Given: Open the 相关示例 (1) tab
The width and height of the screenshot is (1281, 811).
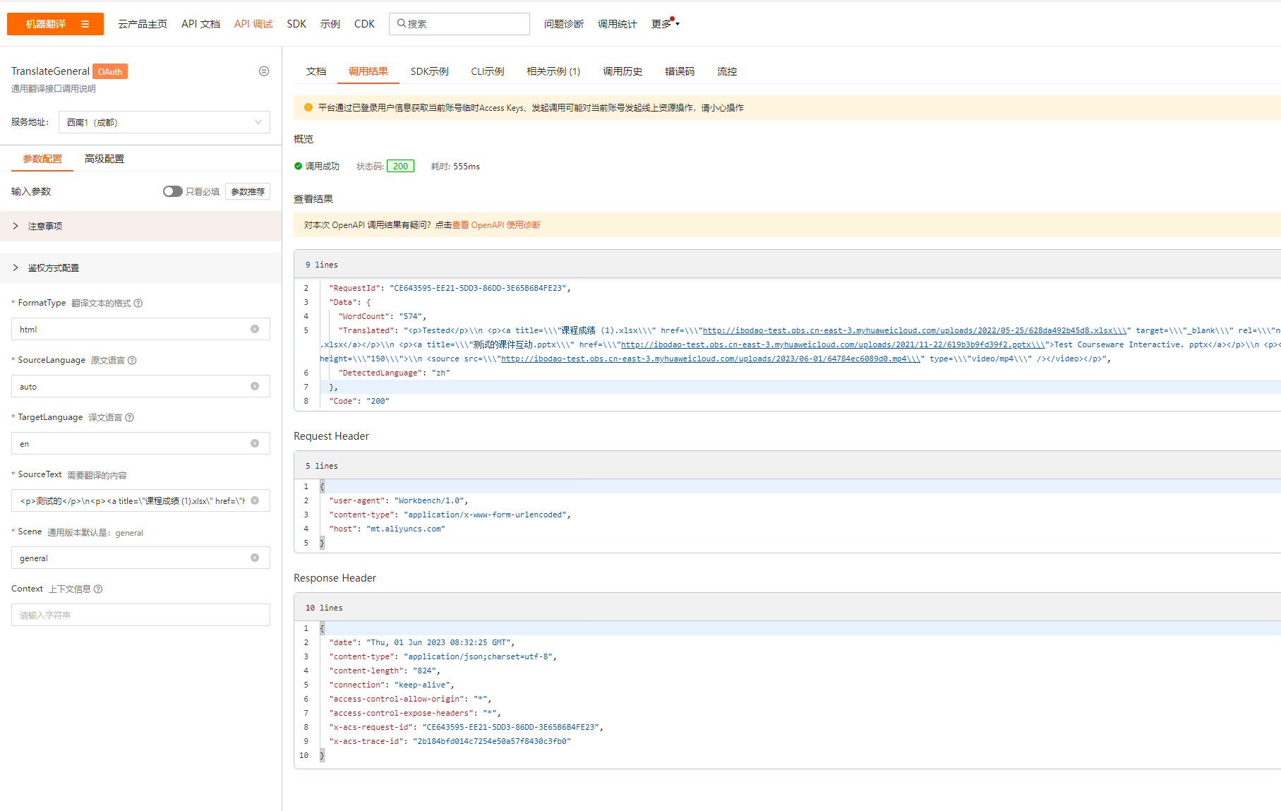Looking at the screenshot, I should (x=553, y=71).
